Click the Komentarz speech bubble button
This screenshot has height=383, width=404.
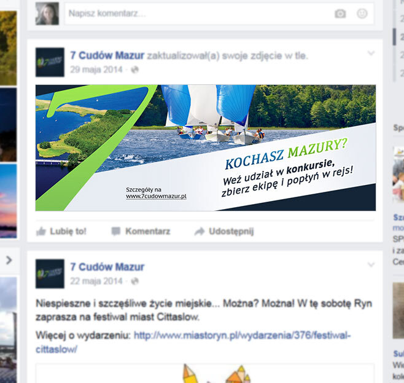click(141, 231)
